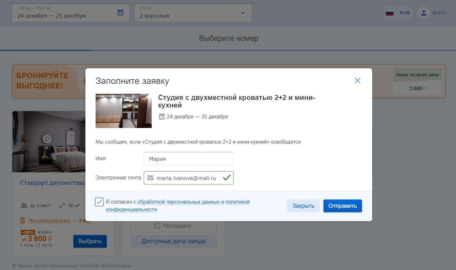Click the guests capacity icon "до 4 мест"
Screen dimensions: 456x270
click(x=24, y=206)
